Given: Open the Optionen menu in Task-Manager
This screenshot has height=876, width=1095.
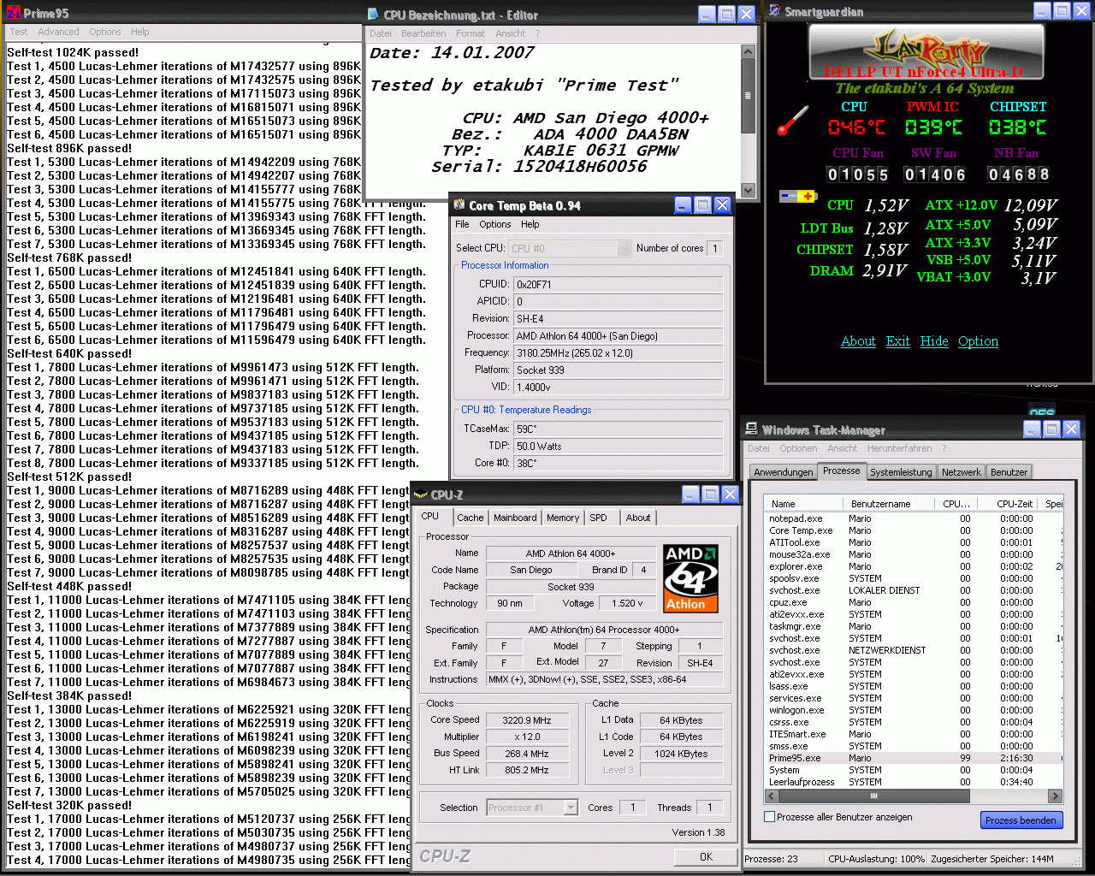Looking at the screenshot, I should (798, 448).
